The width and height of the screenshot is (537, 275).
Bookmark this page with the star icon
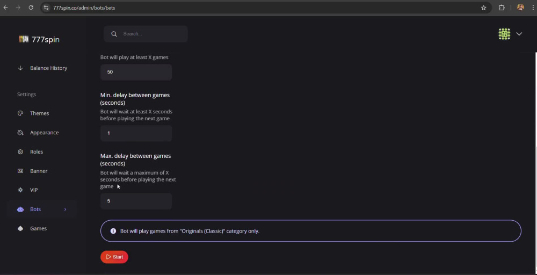pyautogui.click(x=484, y=8)
